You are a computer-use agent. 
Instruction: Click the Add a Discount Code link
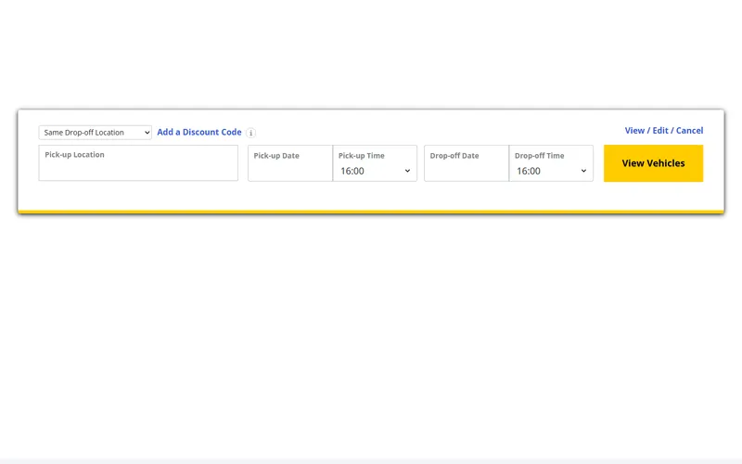tap(199, 132)
